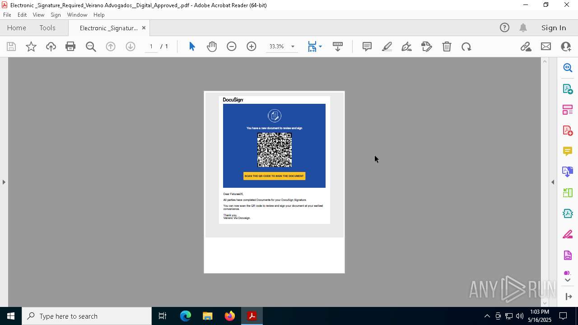Click the QR code in the document
This screenshot has height=325, width=578.
(x=274, y=150)
